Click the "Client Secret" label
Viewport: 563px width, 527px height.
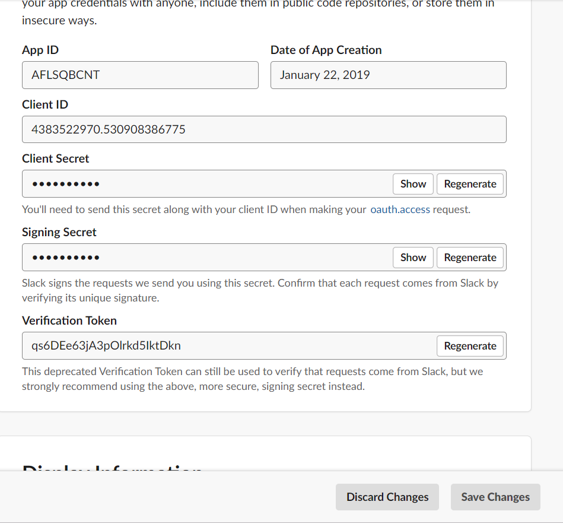56,158
